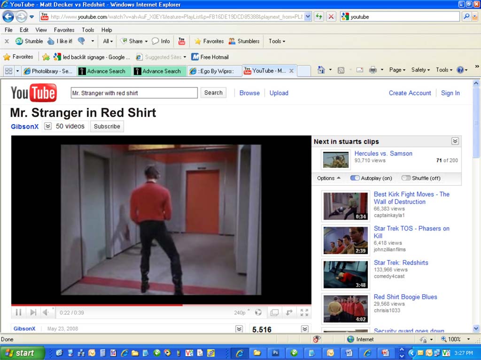
Task: Stop loading with the red X icon
Action: coord(331,16)
